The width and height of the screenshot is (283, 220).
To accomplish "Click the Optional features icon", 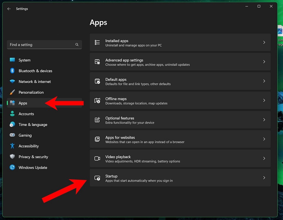I will [97, 120].
